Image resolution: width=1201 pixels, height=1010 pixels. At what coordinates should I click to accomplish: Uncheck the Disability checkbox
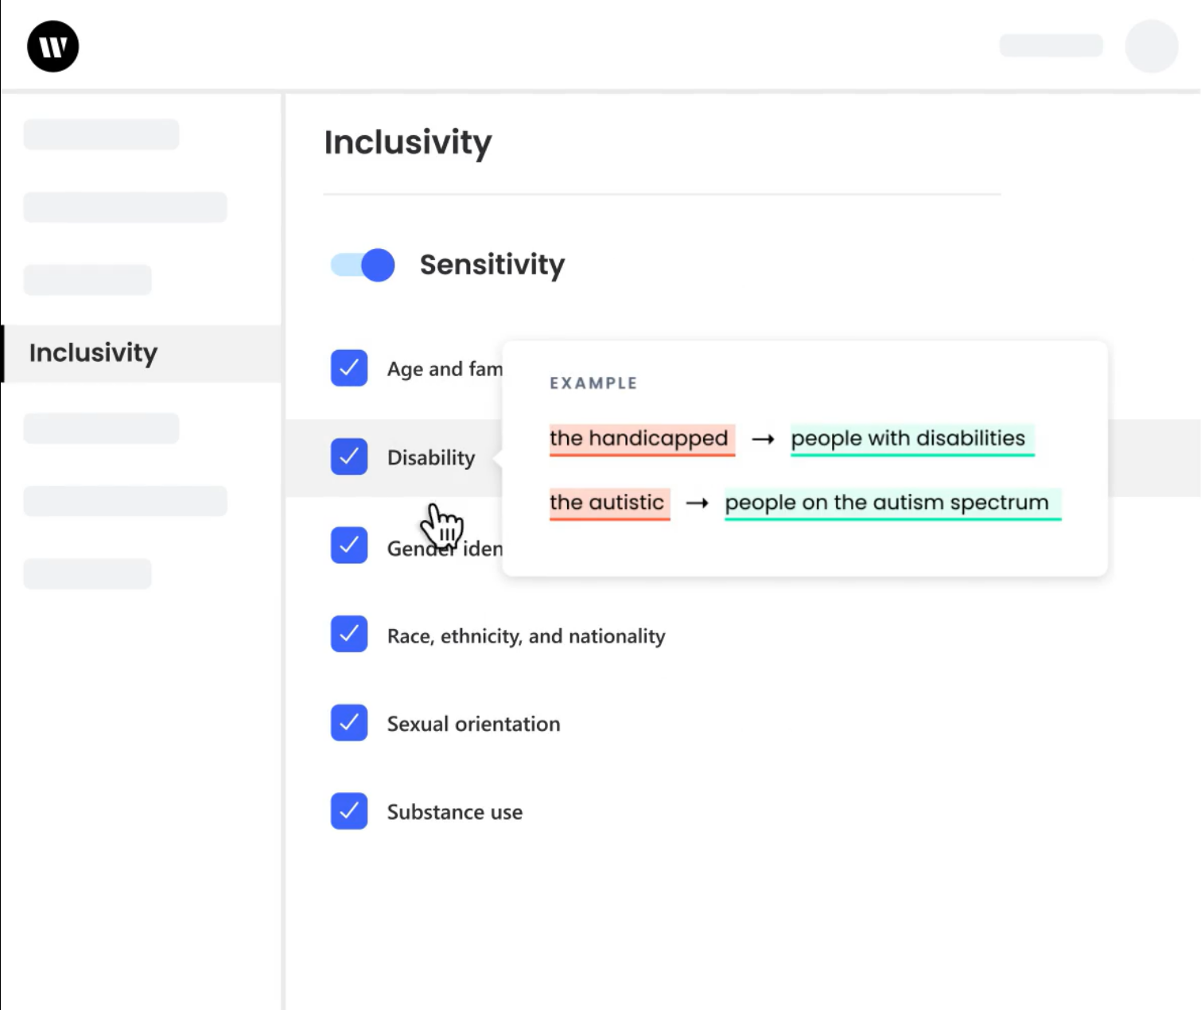(349, 456)
